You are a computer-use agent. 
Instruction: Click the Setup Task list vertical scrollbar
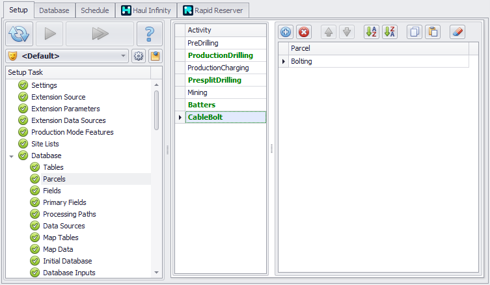coord(156,111)
